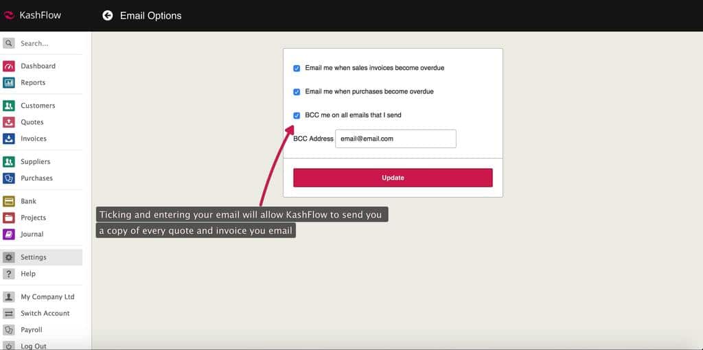Go to Suppliers in the sidebar
Image resolution: width=703 pixels, height=350 pixels.
point(35,162)
